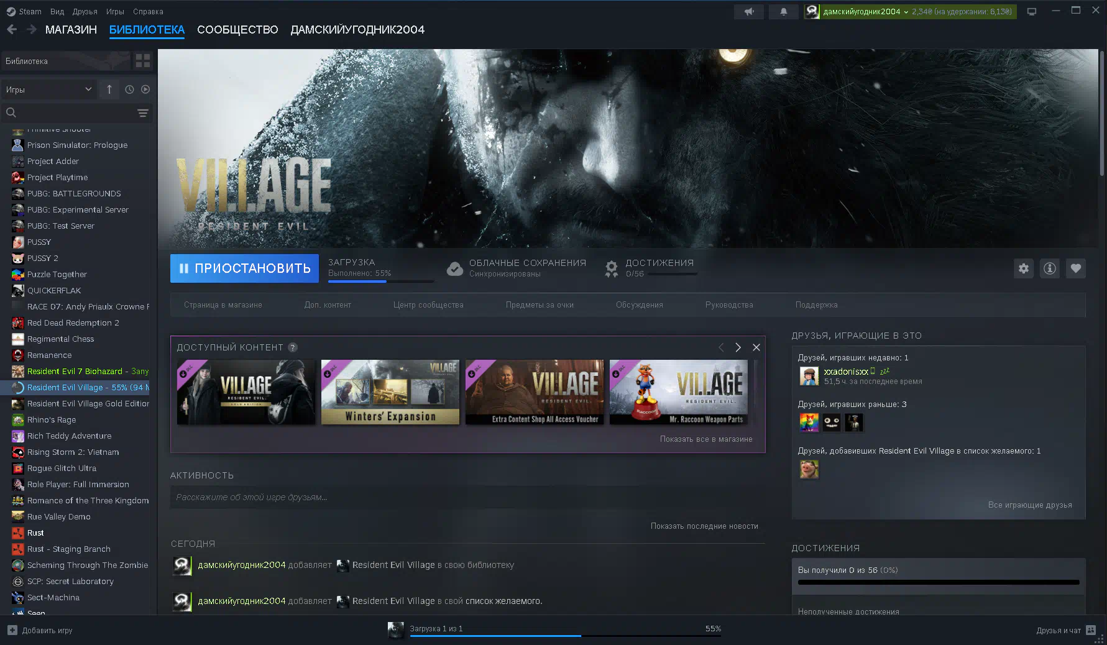
Task: Click the Add Game plus icon
Action: coord(12,630)
